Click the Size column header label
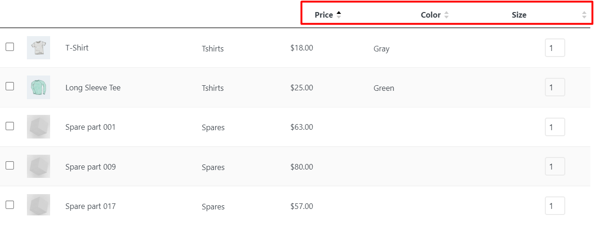Viewport: 601px width, 227px height. [x=519, y=15]
